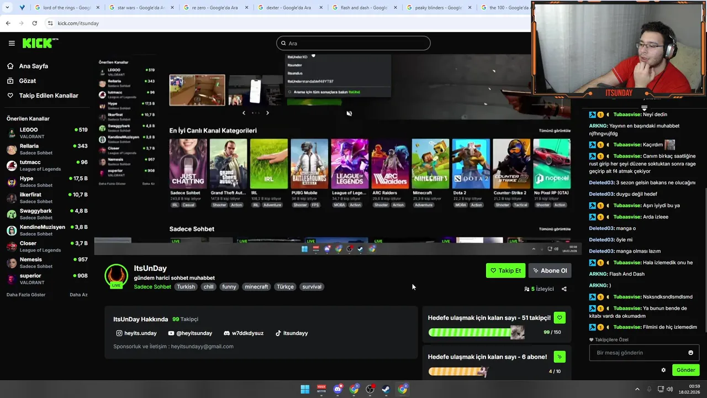
Task: Switch to dexter Google tab
Action: tap(290, 8)
